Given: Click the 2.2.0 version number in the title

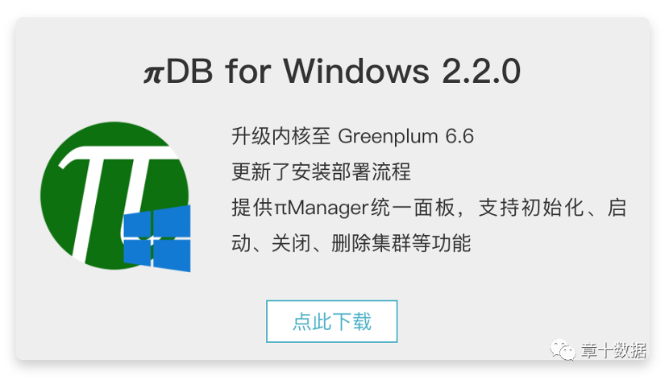Looking at the screenshot, I should pos(481,71).
